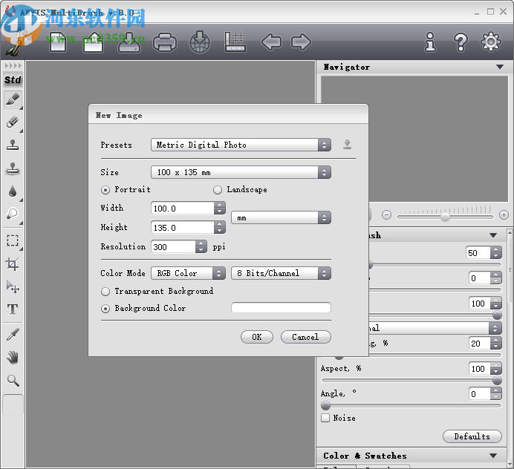Click the Defaults button
Screen dimensions: 514x469
coord(472,436)
